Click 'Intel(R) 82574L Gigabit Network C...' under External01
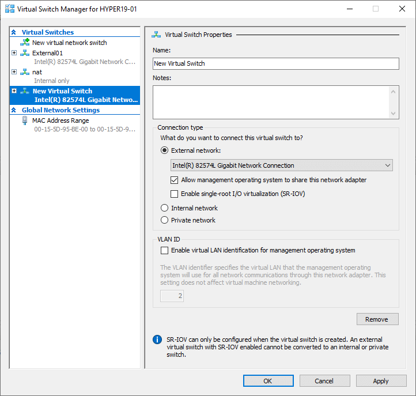Screen dimensions: 416x396 point(85,62)
